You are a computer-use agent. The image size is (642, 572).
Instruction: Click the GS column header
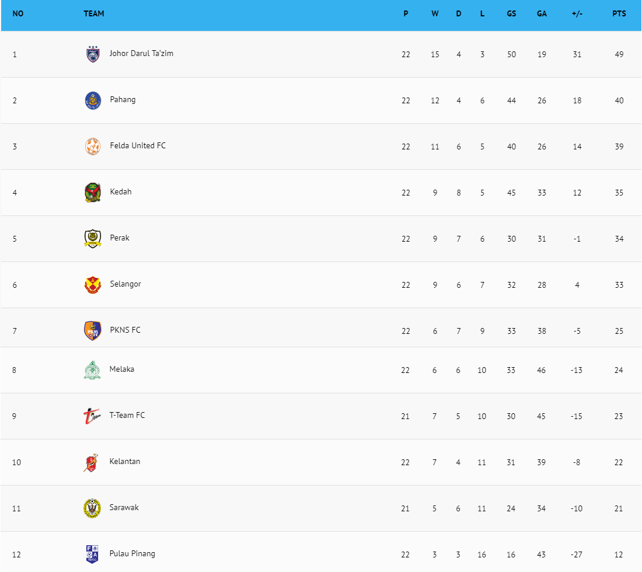click(x=511, y=14)
